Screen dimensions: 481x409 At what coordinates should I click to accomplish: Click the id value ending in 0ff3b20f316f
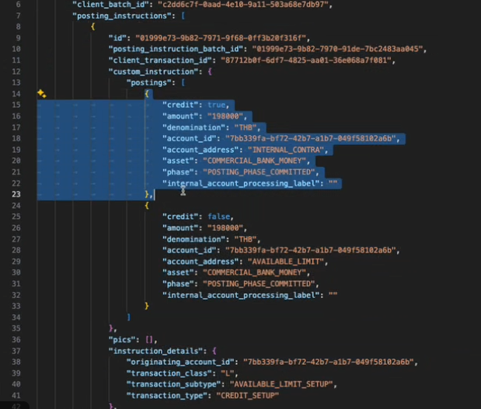coord(221,38)
